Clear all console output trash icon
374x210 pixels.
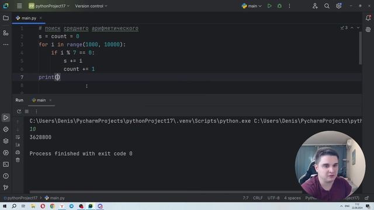tap(18, 160)
